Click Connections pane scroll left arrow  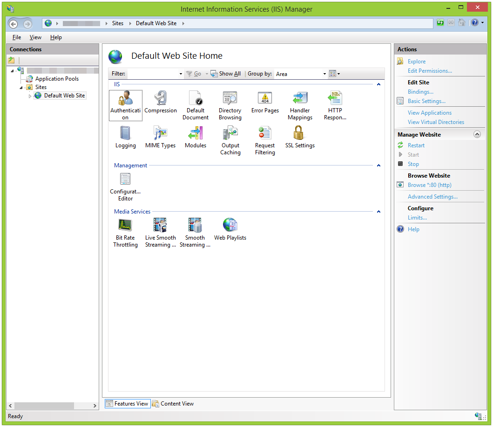click(10, 406)
